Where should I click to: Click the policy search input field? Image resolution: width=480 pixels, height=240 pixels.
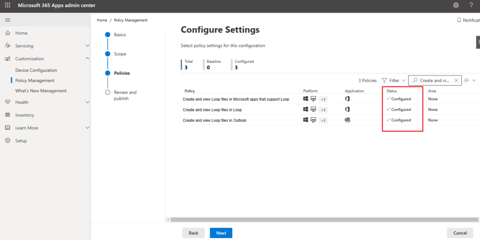click(x=435, y=81)
